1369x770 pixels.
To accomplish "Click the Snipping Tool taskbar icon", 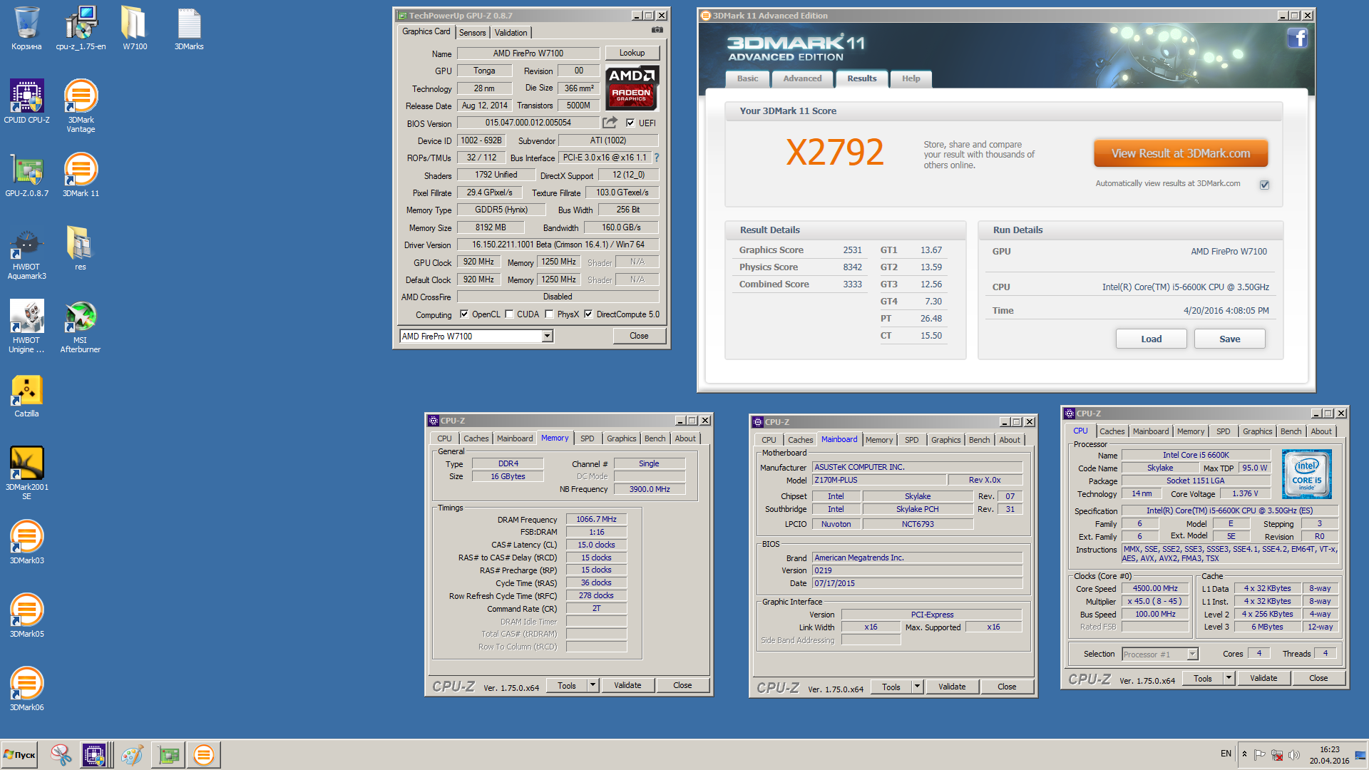I will click(61, 755).
